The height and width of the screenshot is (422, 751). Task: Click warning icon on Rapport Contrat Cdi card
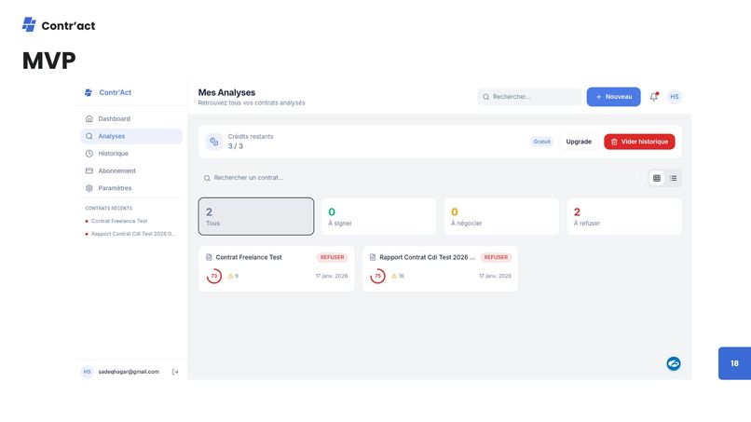click(395, 277)
